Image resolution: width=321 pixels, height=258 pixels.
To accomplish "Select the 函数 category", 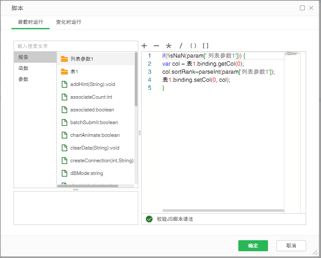I will click(x=23, y=68).
